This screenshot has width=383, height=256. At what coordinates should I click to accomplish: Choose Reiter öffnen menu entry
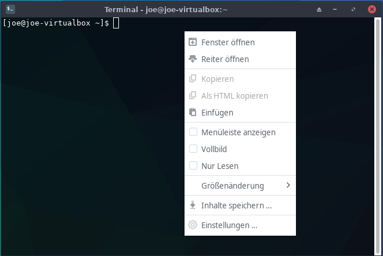pos(225,59)
